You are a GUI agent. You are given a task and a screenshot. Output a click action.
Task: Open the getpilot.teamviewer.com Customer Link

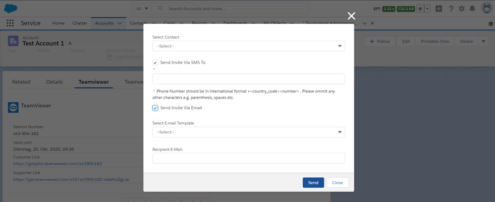[x=57, y=164]
